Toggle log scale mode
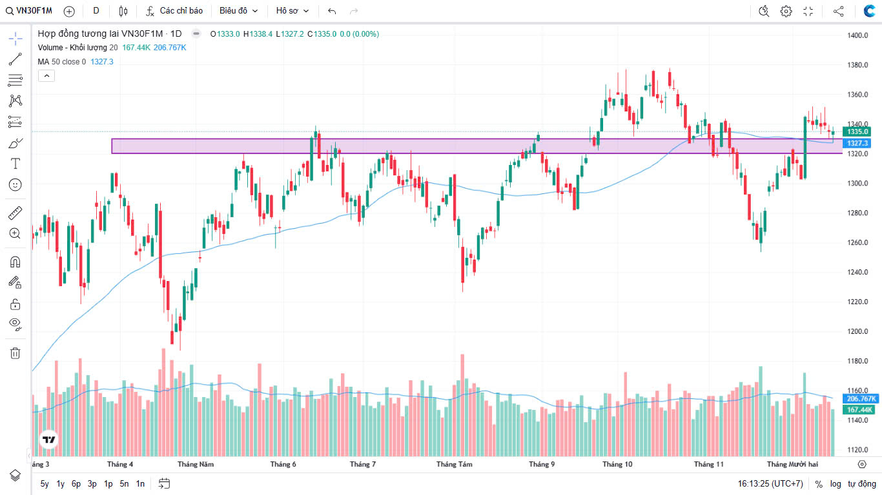Image resolution: width=882 pixels, height=495 pixels. (x=836, y=484)
